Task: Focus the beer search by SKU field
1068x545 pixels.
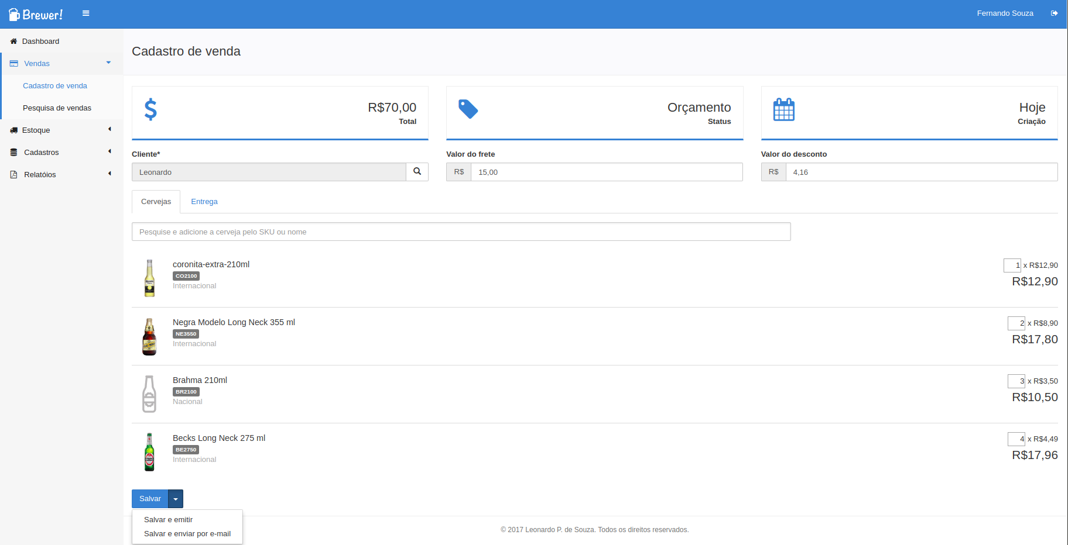Action: [461, 232]
